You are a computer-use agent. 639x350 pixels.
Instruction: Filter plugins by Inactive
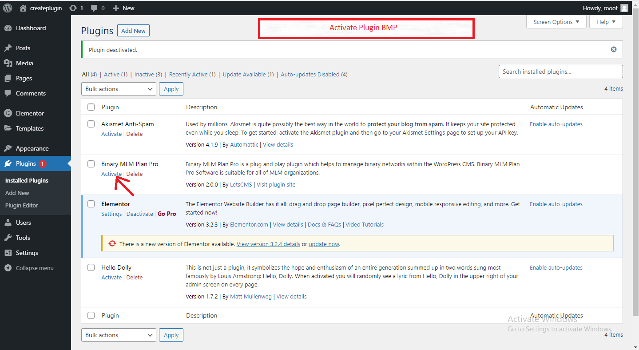pyautogui.click(x=144, y=75)
